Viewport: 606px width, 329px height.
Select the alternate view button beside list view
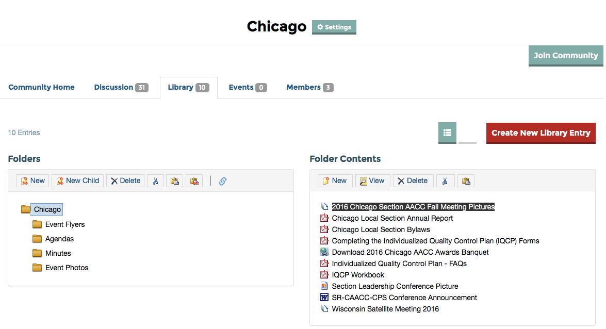467,133
